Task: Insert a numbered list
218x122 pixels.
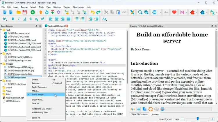Action: [83, 19]
